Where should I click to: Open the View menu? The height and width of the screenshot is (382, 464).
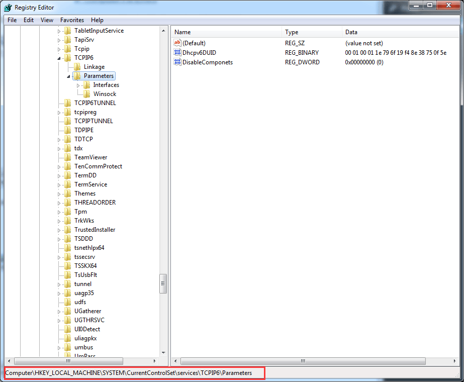click(x=47, y=20)
